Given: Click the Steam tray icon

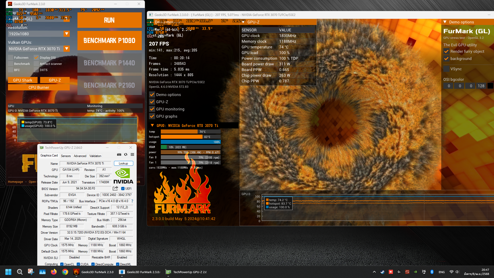Looking at the screenshot, I should click(x=382, y=272).
